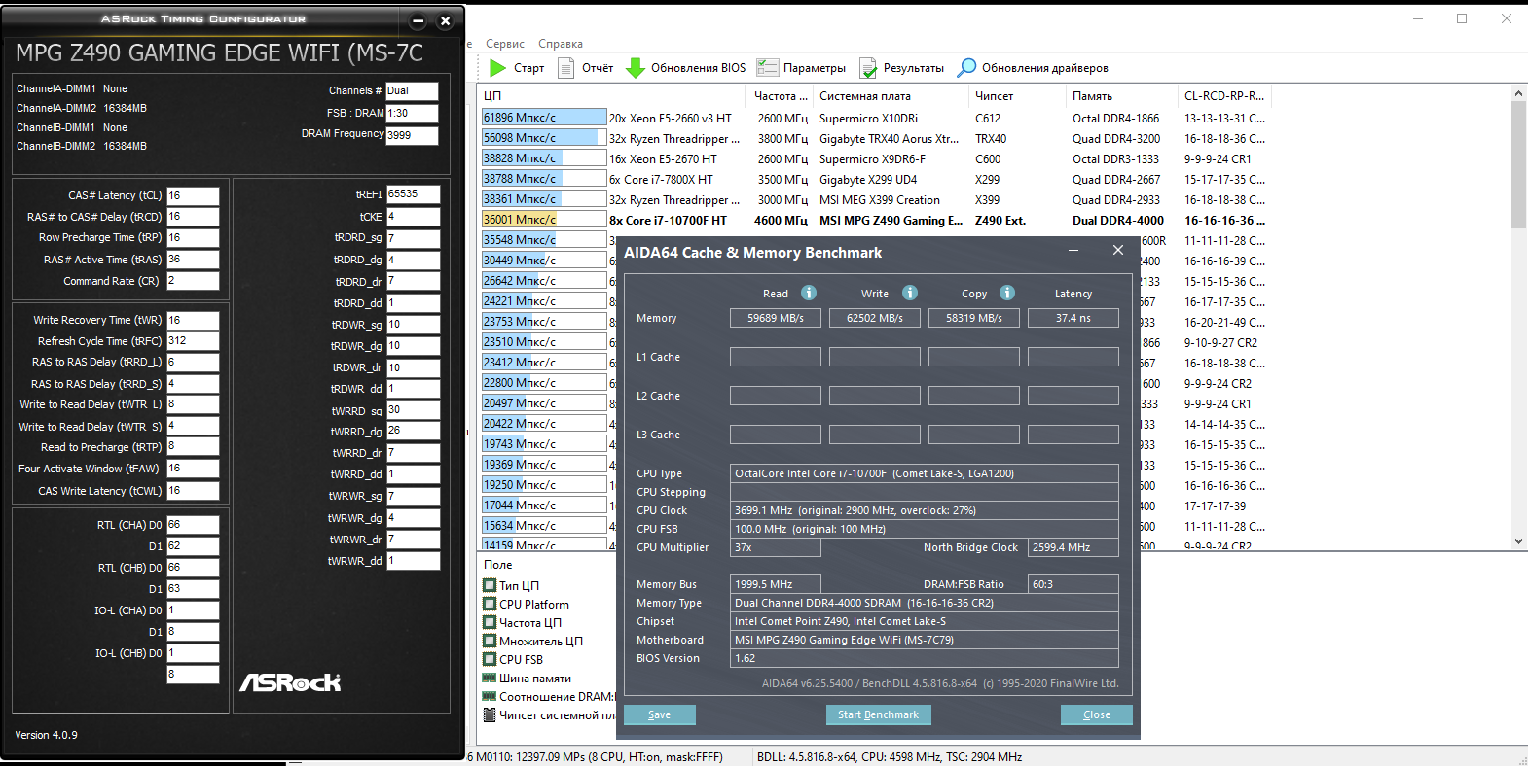This screenshot has height=766, width=1528.
Task: Close the Cache & Memory Benchmark dialog via X
Action: click(x=1118, y=251)
